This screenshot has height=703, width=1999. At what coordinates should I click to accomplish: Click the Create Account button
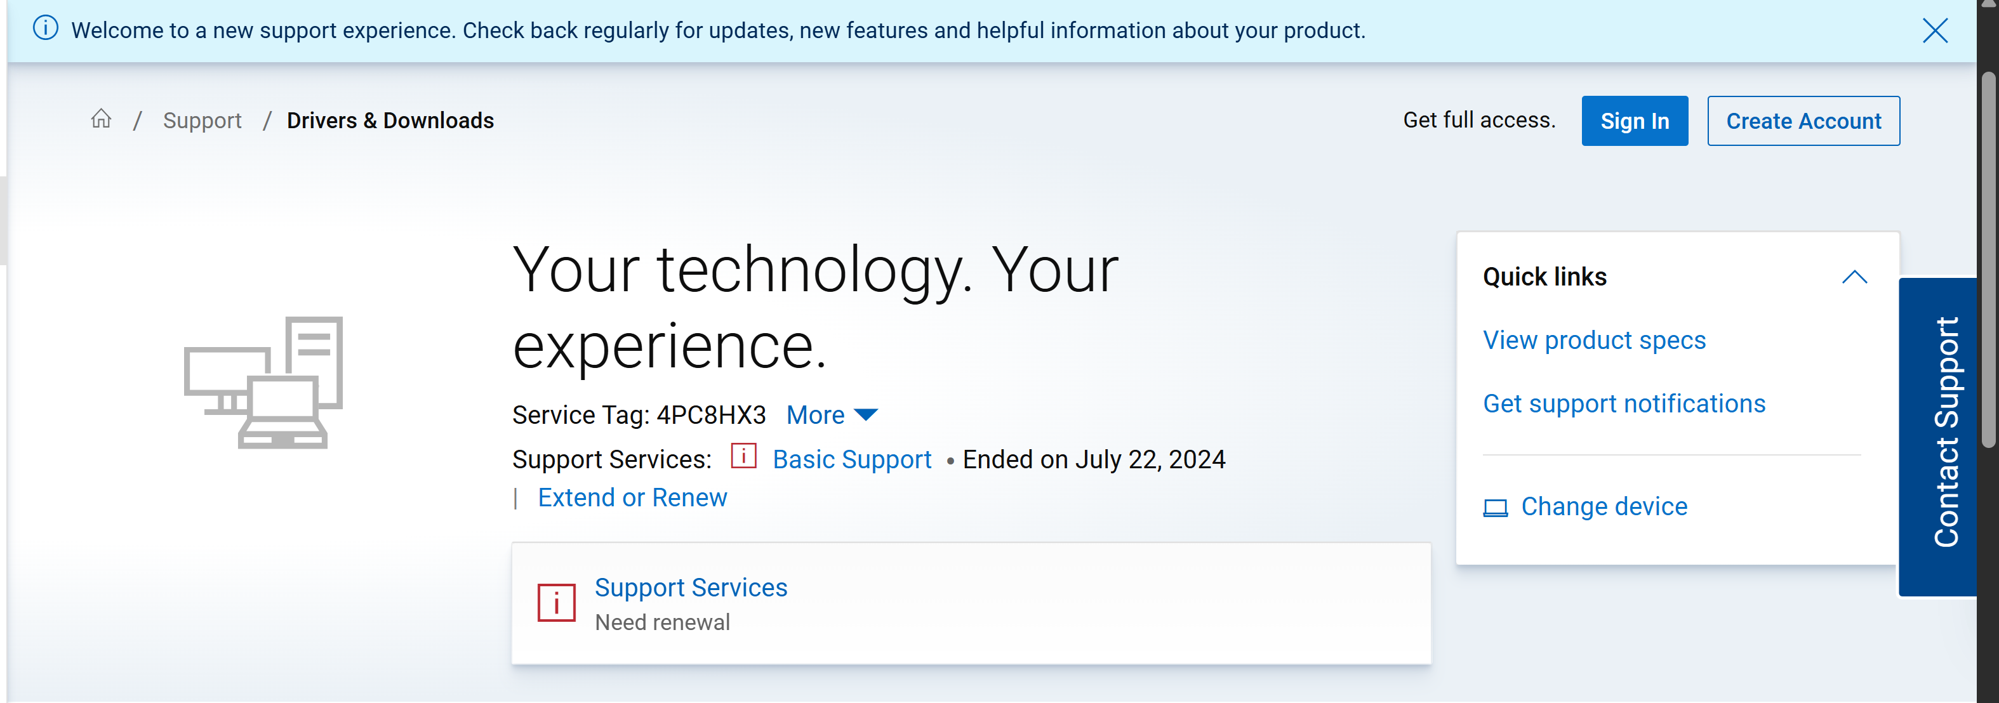(x=1803, y=121)
